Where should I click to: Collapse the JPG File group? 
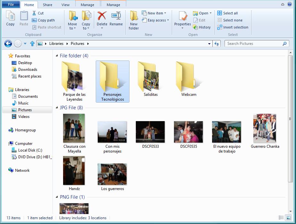tap(57, 108)
